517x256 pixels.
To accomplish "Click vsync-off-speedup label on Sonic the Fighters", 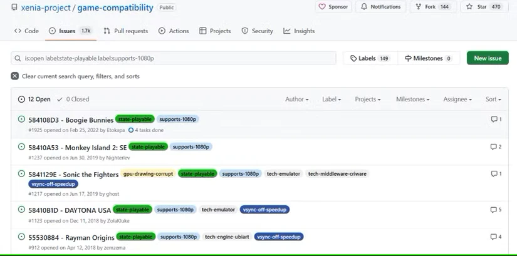I will tap(53, 184).
